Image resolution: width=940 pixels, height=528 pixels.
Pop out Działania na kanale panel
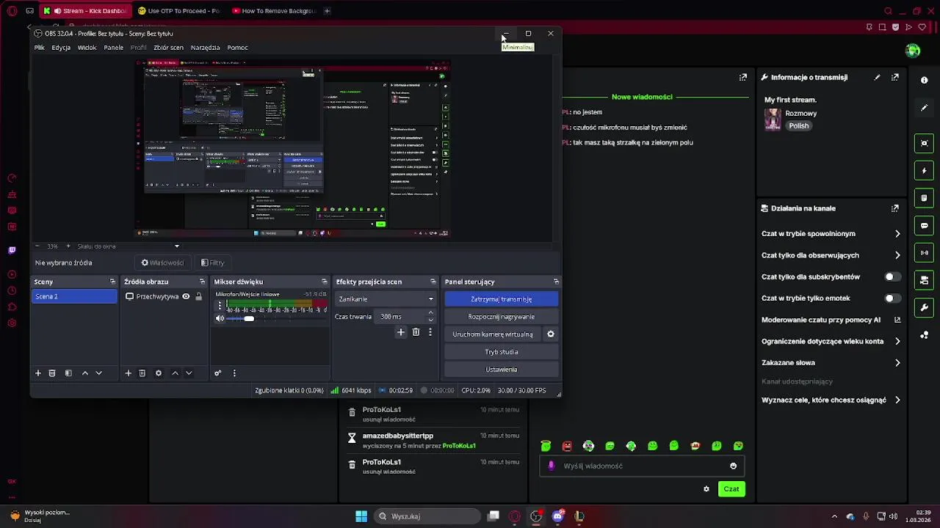895,208
